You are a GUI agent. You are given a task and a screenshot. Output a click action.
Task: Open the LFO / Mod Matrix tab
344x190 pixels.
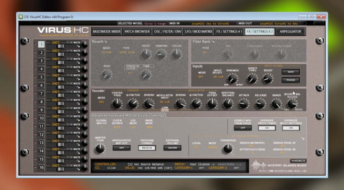point(199,31)
